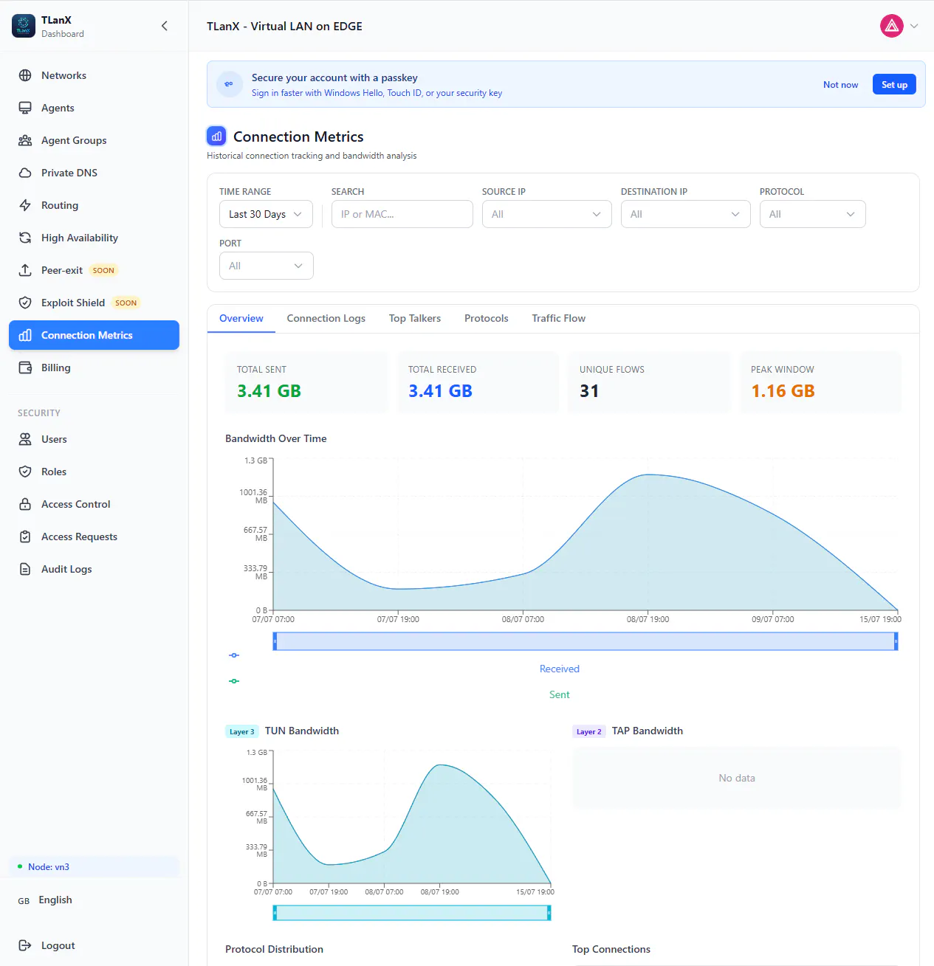Open the Port dropdown
Image resolution: width=934 pixels, height=966 pixels.
[266, 266]
